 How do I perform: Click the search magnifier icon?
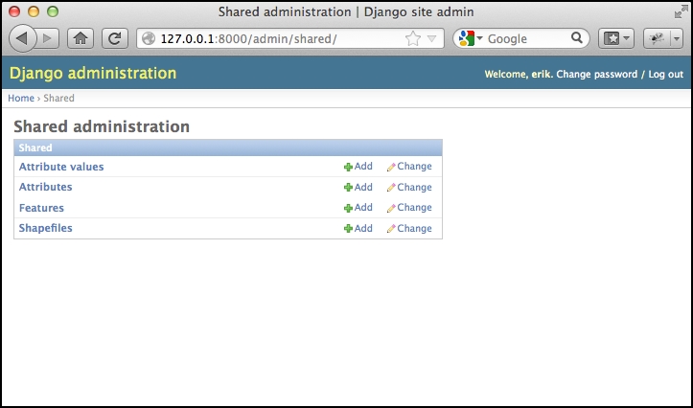pos(577,38)
